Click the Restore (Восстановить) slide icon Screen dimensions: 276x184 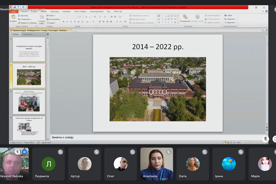tap(48, 19)
